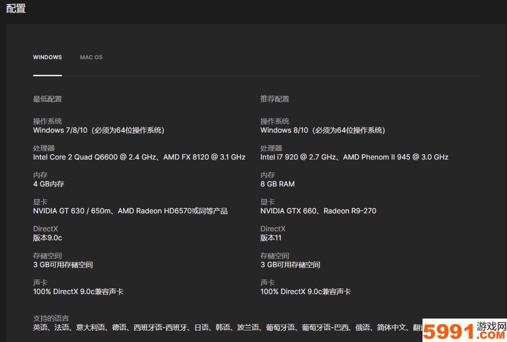This screenshot has width=507, height=342.
Task: Click the 操作系统 label under minimum requirements
Action: tap(47, 121)
